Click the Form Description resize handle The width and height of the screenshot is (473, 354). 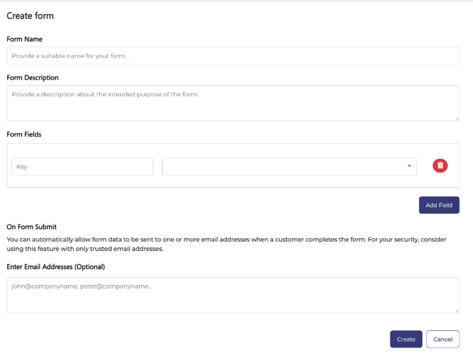click(457, 119)
